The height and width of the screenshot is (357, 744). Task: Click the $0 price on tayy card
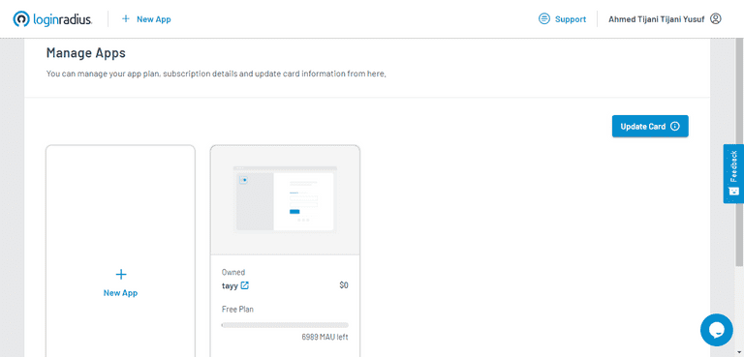pos(344,285)
